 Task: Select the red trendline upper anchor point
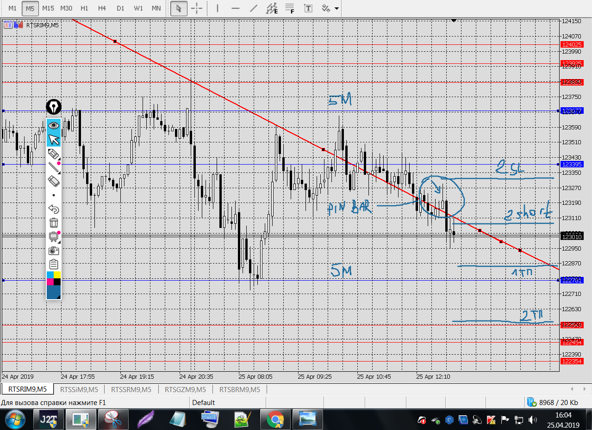tap(115, 42)
